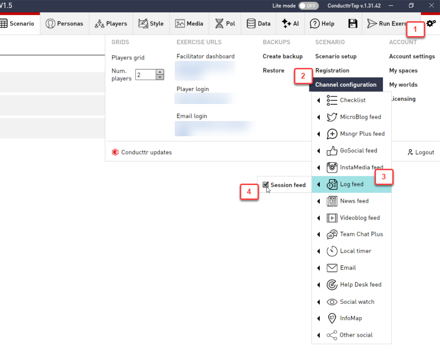The height and width of the screenshot is (357, 440).
Task: Expand the Email submenu arrow
Action: (319, 268)
